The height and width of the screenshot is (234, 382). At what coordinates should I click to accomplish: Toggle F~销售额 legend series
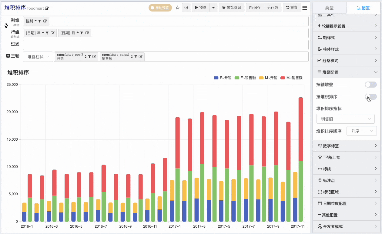pyautogui.click(x=245, y=78)
